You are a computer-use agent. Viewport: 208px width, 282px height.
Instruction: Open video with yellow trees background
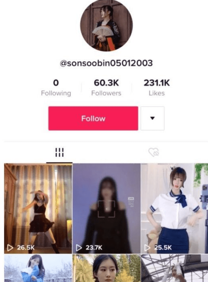click(x=106, y=268)
